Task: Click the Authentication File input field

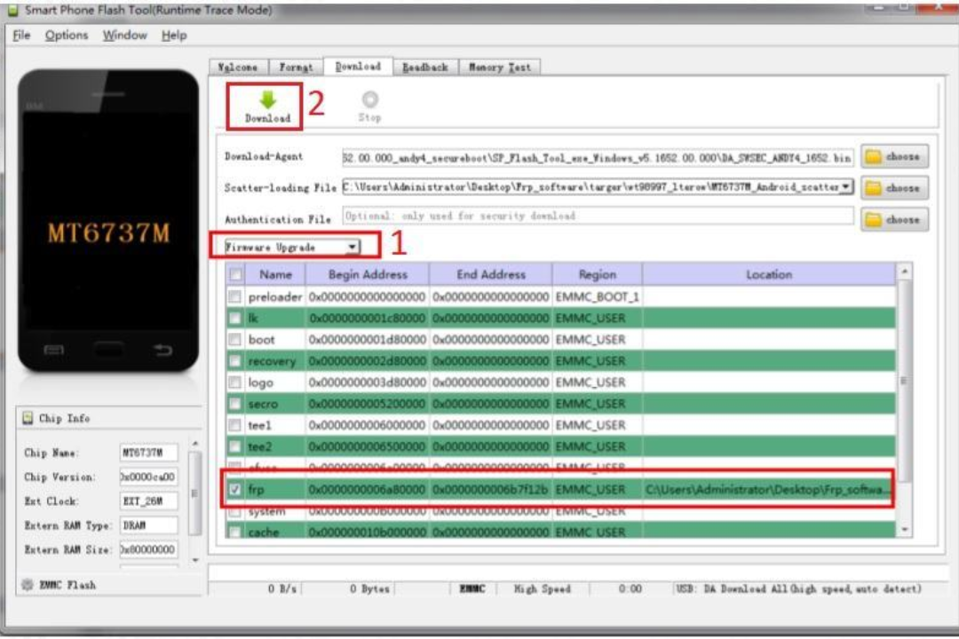Action: (598, 216)
